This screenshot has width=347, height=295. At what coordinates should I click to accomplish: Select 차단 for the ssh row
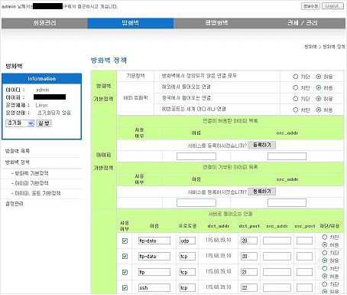[325, 284]
